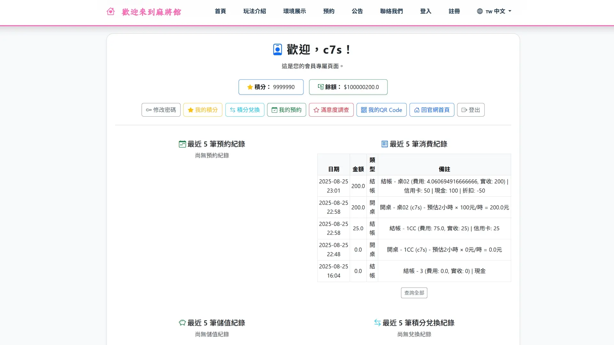Click the 積分 9999990 box
Viewport: 614px width, 345px height.
tap(271, 87)
